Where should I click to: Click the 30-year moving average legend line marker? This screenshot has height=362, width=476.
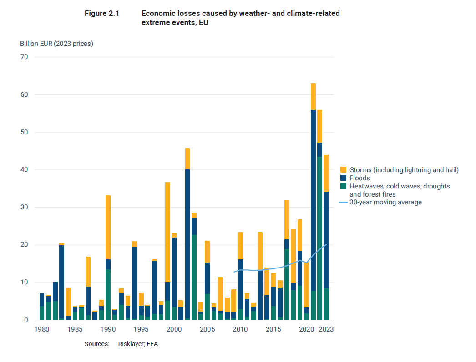pos(343,203)
